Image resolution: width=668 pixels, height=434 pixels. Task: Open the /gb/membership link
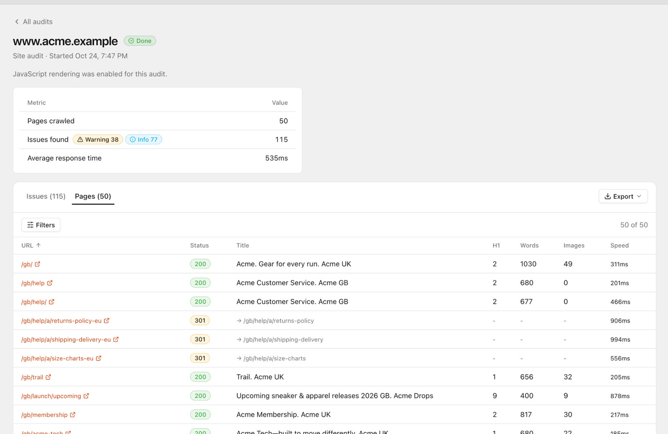click(x=44, y=414)
